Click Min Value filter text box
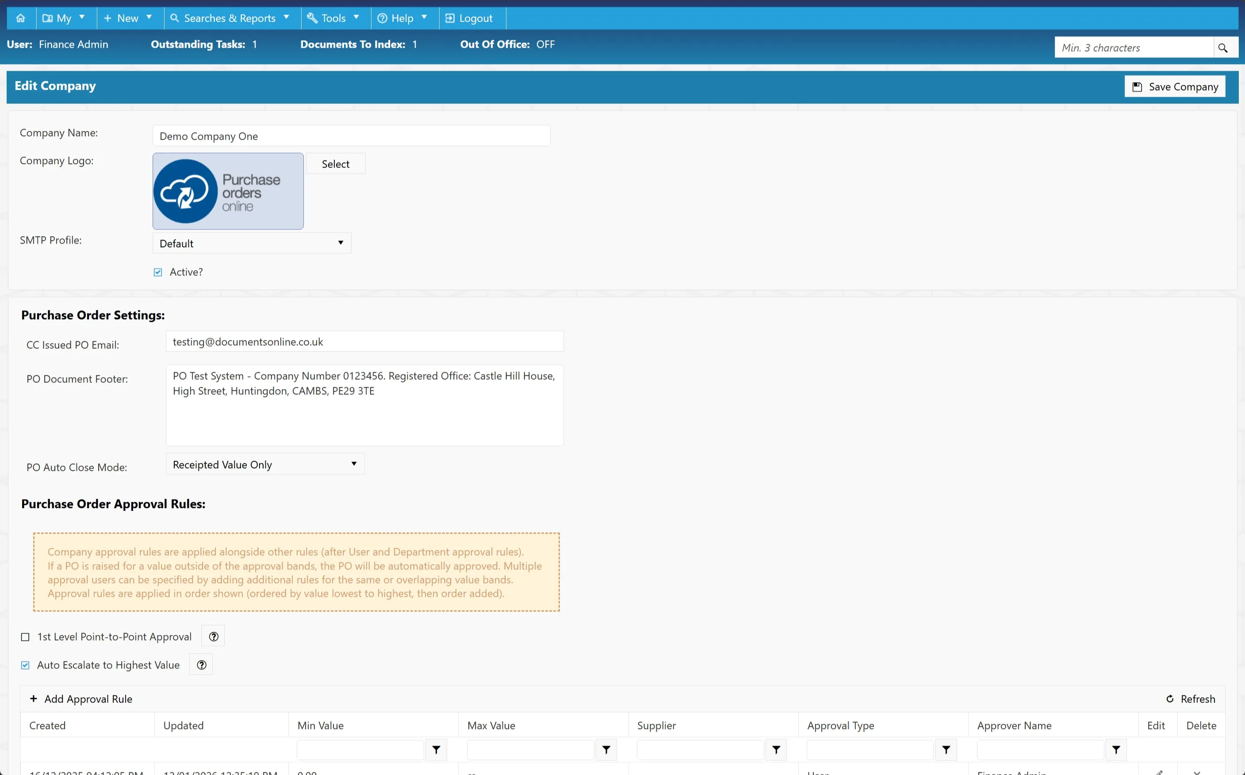The height and width of the screenshot is (775, 1245). (360, 750)
